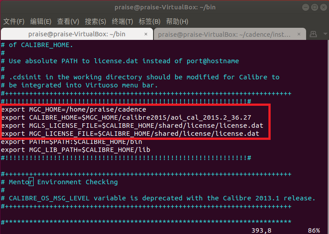Click the terminal vertical scrollbar

pyautogui.click(x=327, y=136)
